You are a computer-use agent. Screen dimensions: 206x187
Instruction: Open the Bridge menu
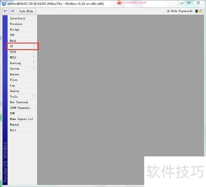(22, 29)
